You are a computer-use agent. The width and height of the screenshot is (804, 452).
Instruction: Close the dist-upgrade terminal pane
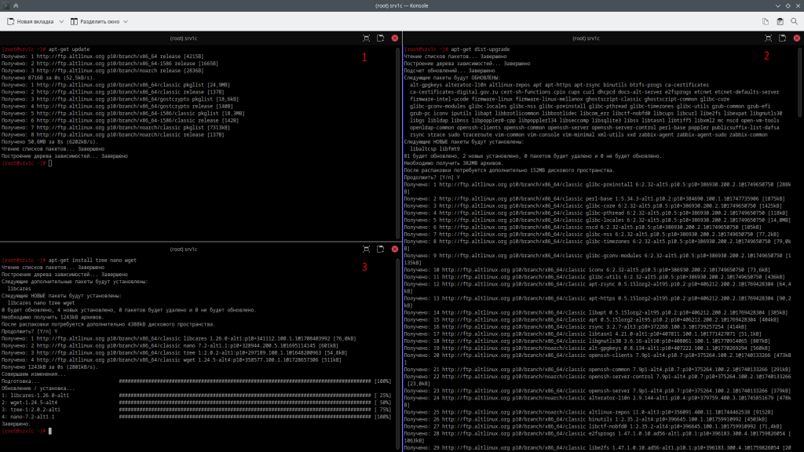[x=795, y=38]
